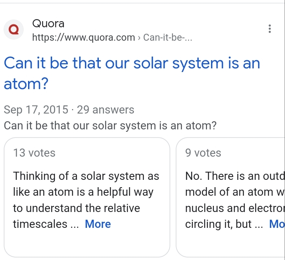Click the Sep 17, 2015 date text
This screenshot has width=285, height=260.
36,110
